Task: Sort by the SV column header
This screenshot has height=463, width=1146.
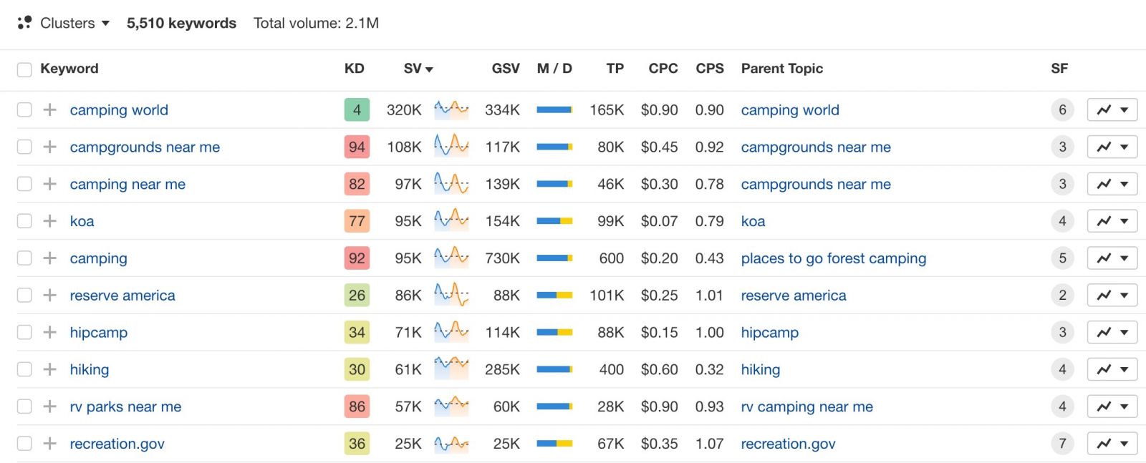Action: 418,69
